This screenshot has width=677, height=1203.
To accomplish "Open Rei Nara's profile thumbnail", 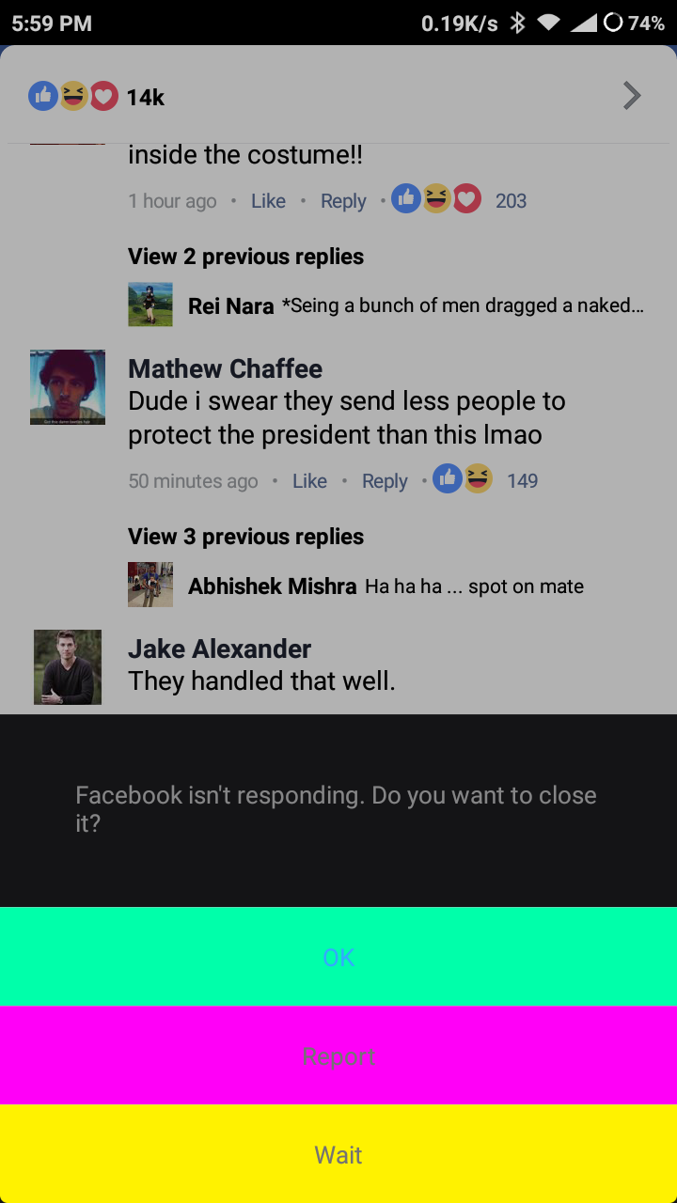I will pyautogui.click(x=150, y=305).
